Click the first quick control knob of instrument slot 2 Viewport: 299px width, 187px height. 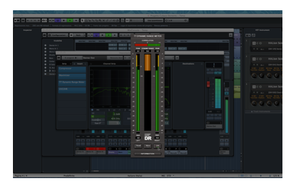(x=254, y=75)
